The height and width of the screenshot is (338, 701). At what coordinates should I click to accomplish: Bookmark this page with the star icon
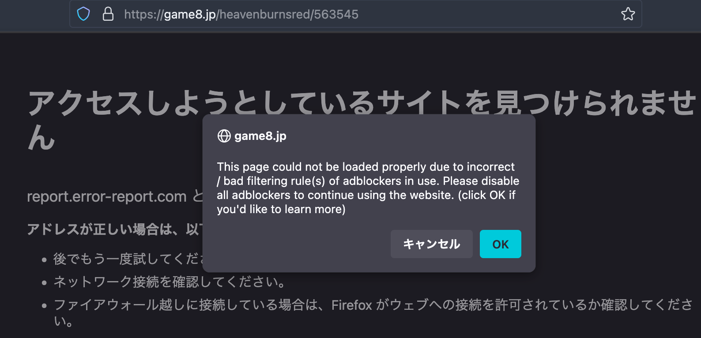click(628, 14)
